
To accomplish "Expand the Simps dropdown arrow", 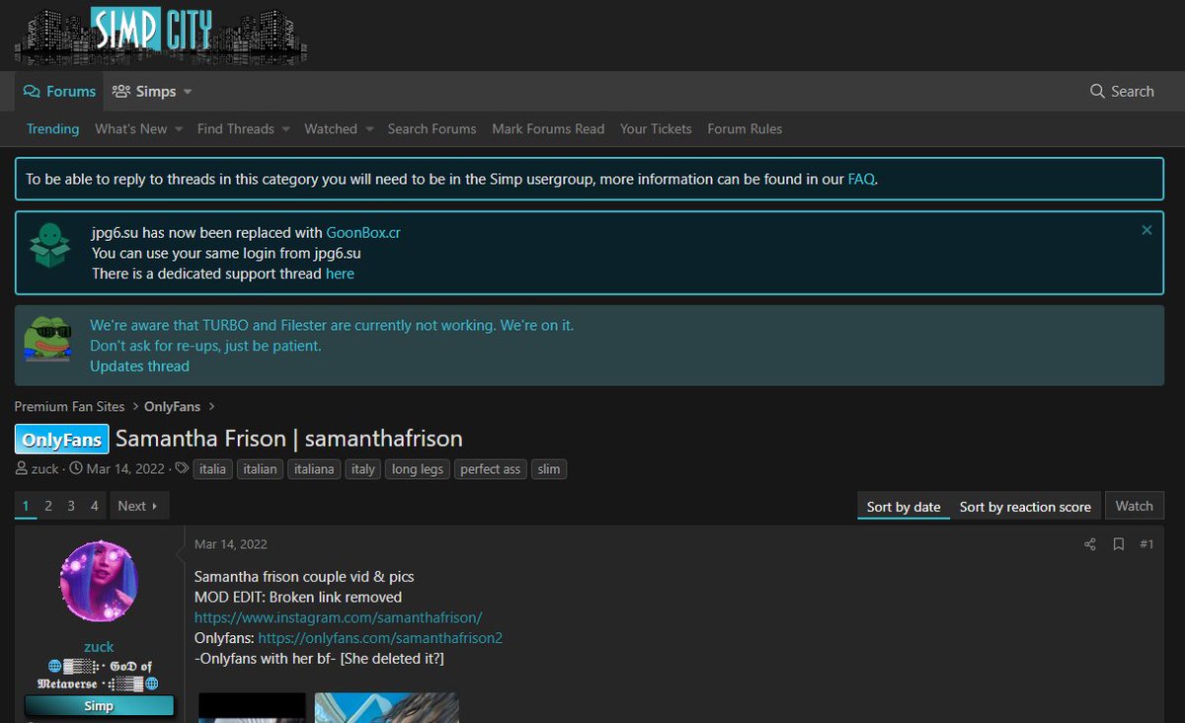I will tap(188, 92).
